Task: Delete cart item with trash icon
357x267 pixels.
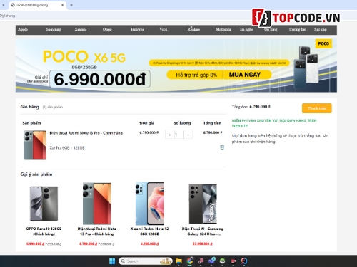Action: (x=222, y=147)
